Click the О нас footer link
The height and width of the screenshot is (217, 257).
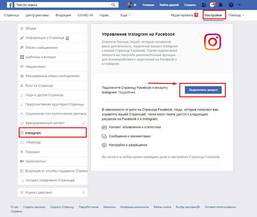[x=15, y=207]
